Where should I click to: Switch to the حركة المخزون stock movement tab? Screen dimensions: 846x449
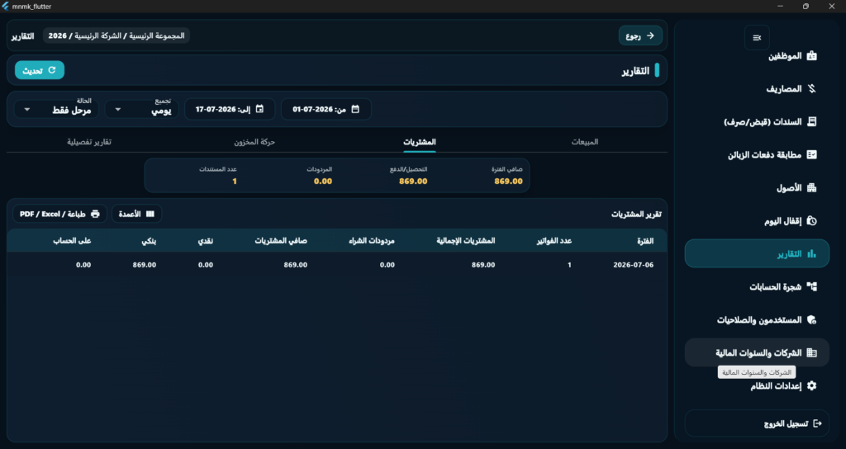[254, 142]
